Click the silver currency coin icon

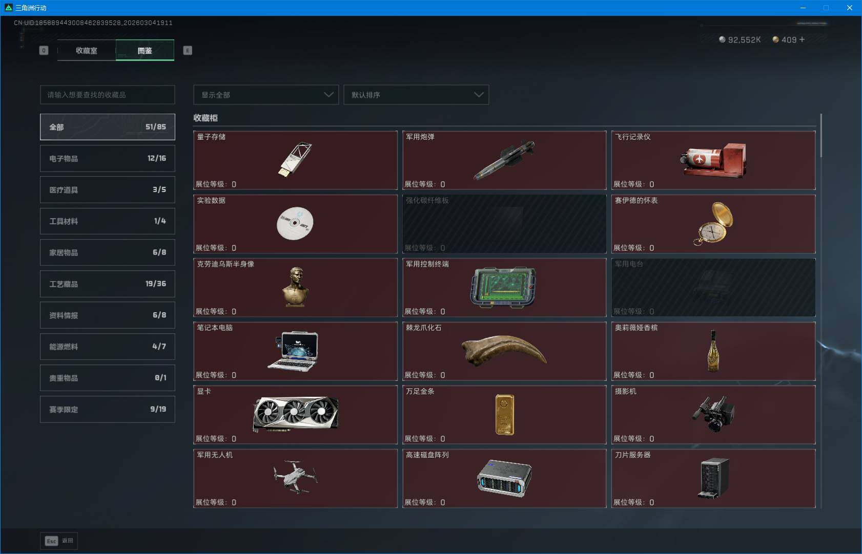coord(722,39)
